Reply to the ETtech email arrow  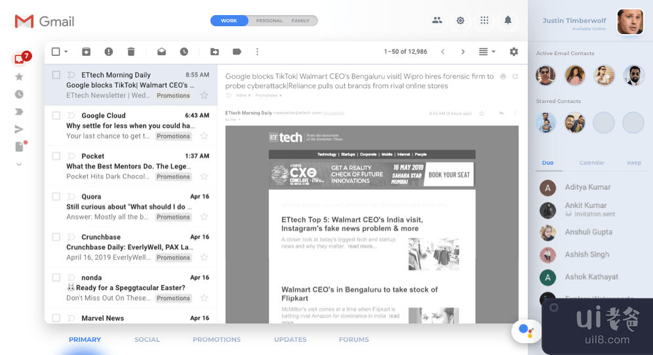[x=502, y=114]
